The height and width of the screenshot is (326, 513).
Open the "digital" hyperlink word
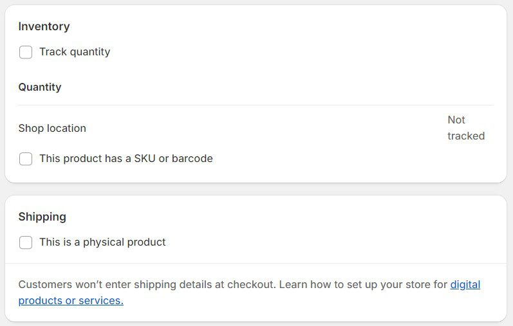click(465, 284)
